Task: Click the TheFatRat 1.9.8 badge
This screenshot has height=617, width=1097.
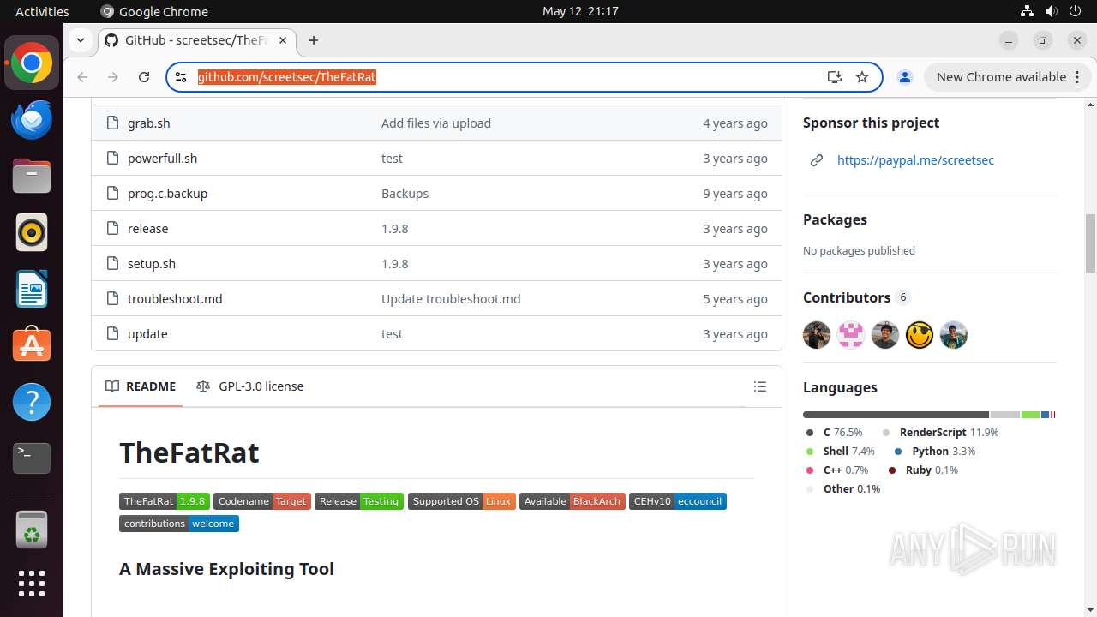Action: [x=165, y=501]
